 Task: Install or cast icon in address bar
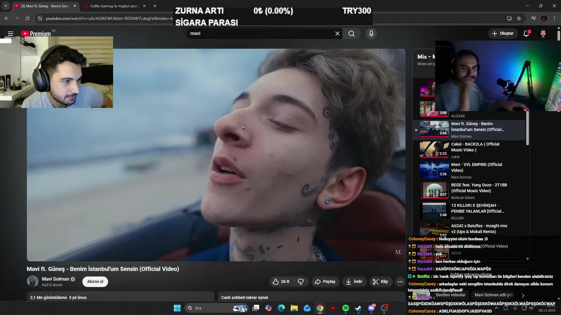[x=509, y=18]
